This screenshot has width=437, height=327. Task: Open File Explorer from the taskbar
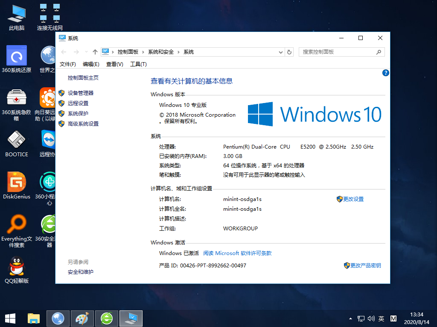[34, 318]
